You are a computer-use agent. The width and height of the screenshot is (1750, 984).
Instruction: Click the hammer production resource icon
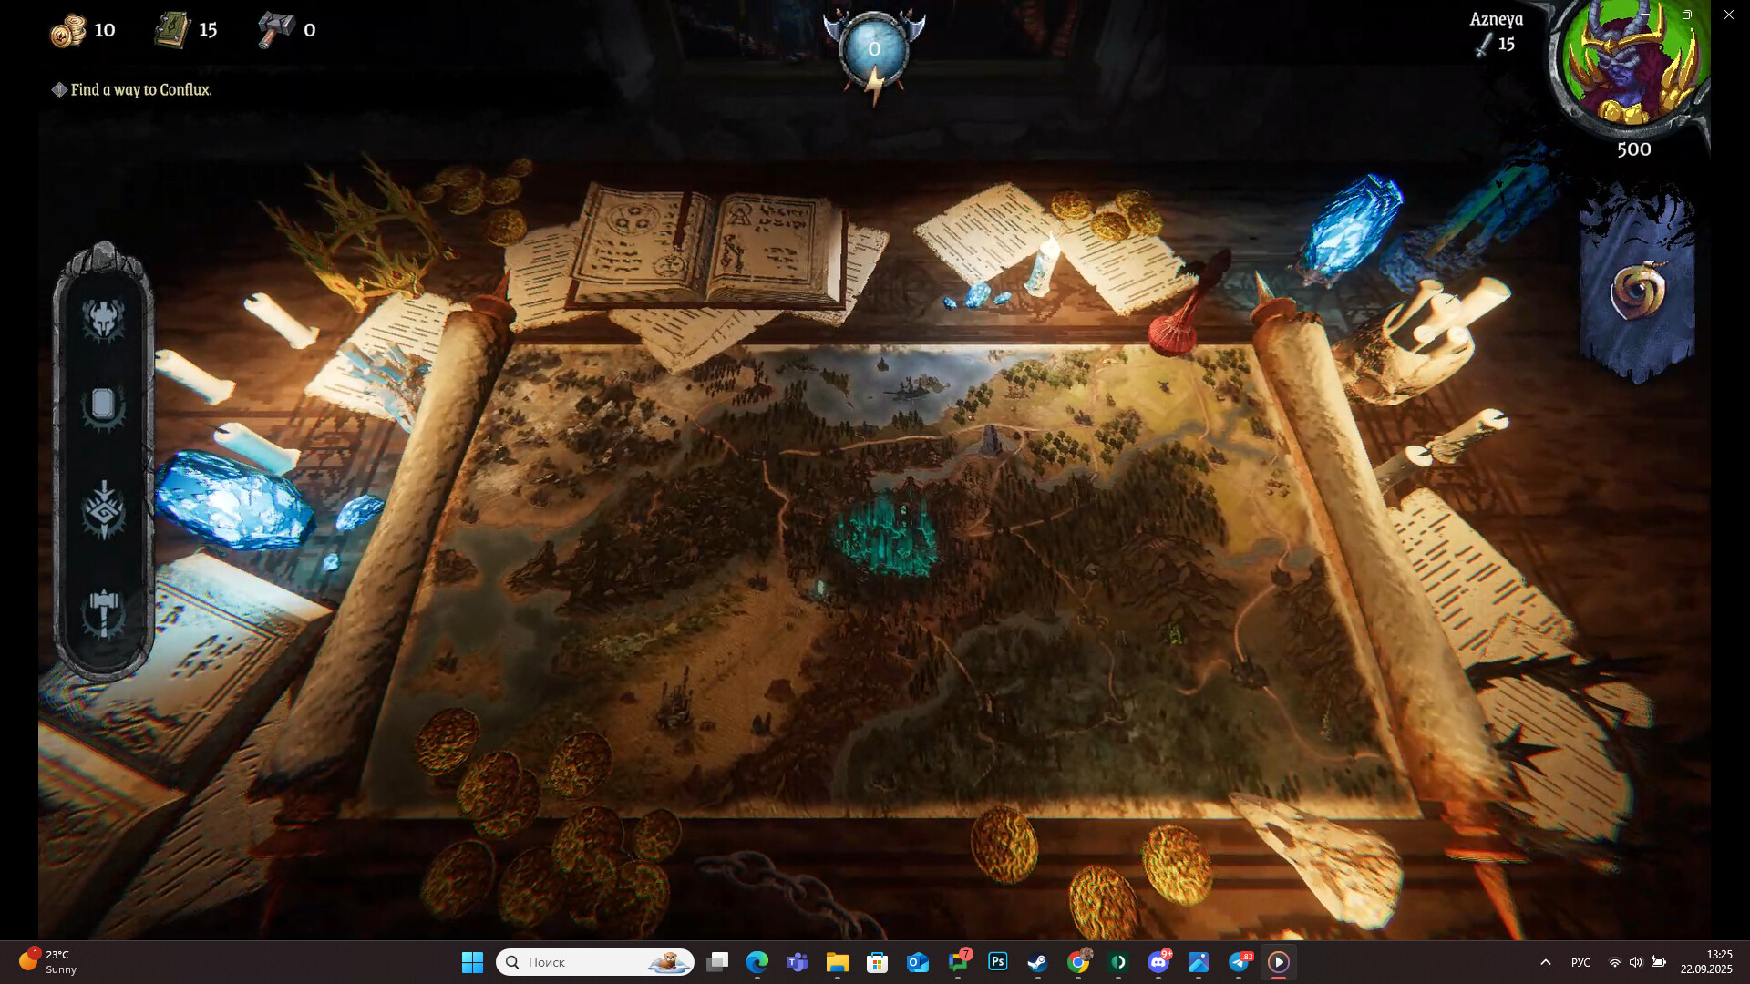tap(273, 28)
